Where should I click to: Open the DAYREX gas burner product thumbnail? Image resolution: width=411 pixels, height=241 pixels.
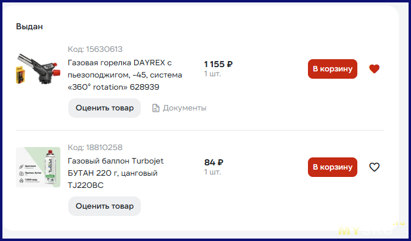(38, 69)
